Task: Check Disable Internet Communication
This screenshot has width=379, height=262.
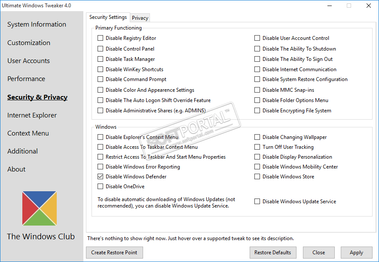Action: (257, 69)
